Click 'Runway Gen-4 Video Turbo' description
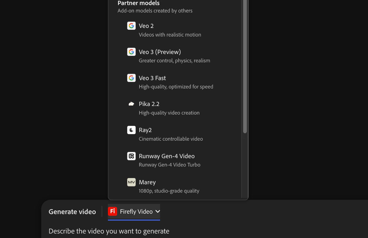This screenshot has height=238, width=368. pyautogui.click(x=170, y=165)
